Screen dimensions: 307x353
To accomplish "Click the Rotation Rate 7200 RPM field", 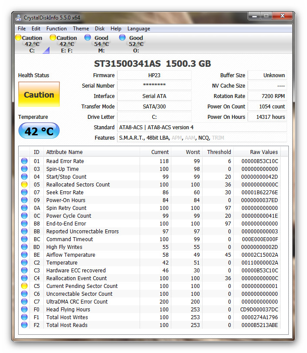I will click(x=267, y=96).
